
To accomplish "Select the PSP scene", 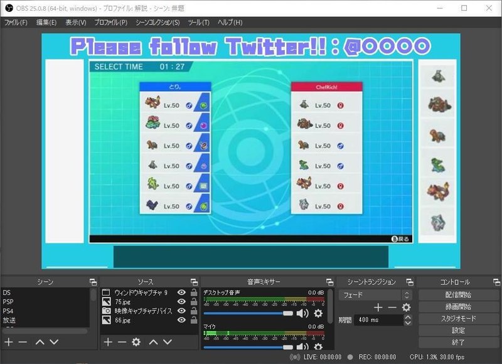I will [x=45, y=302].
